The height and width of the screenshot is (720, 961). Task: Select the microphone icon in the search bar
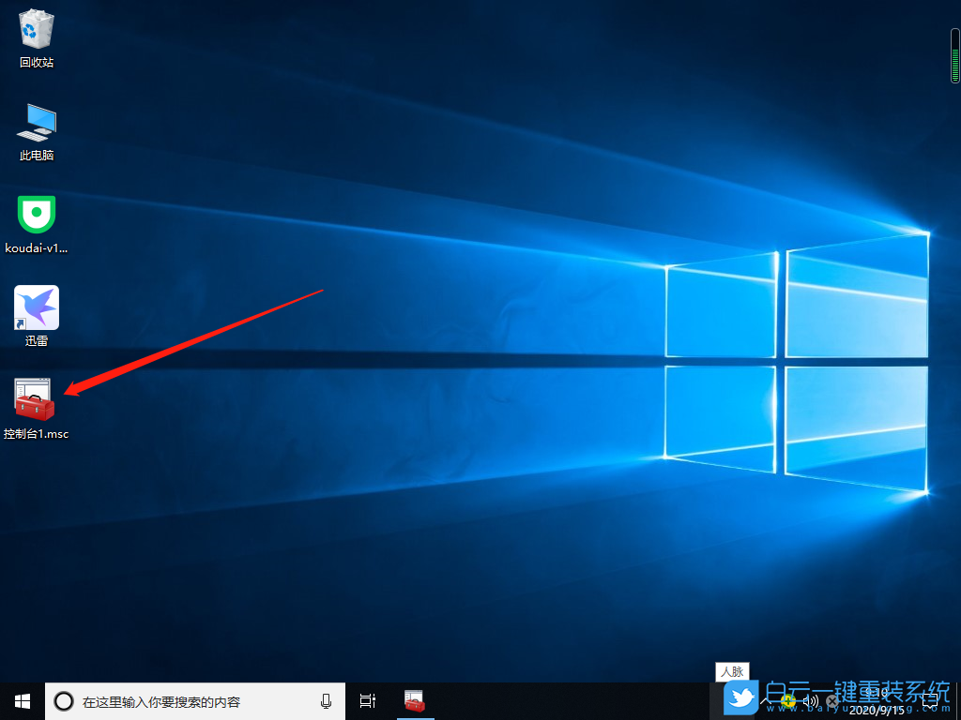(326, 700)
